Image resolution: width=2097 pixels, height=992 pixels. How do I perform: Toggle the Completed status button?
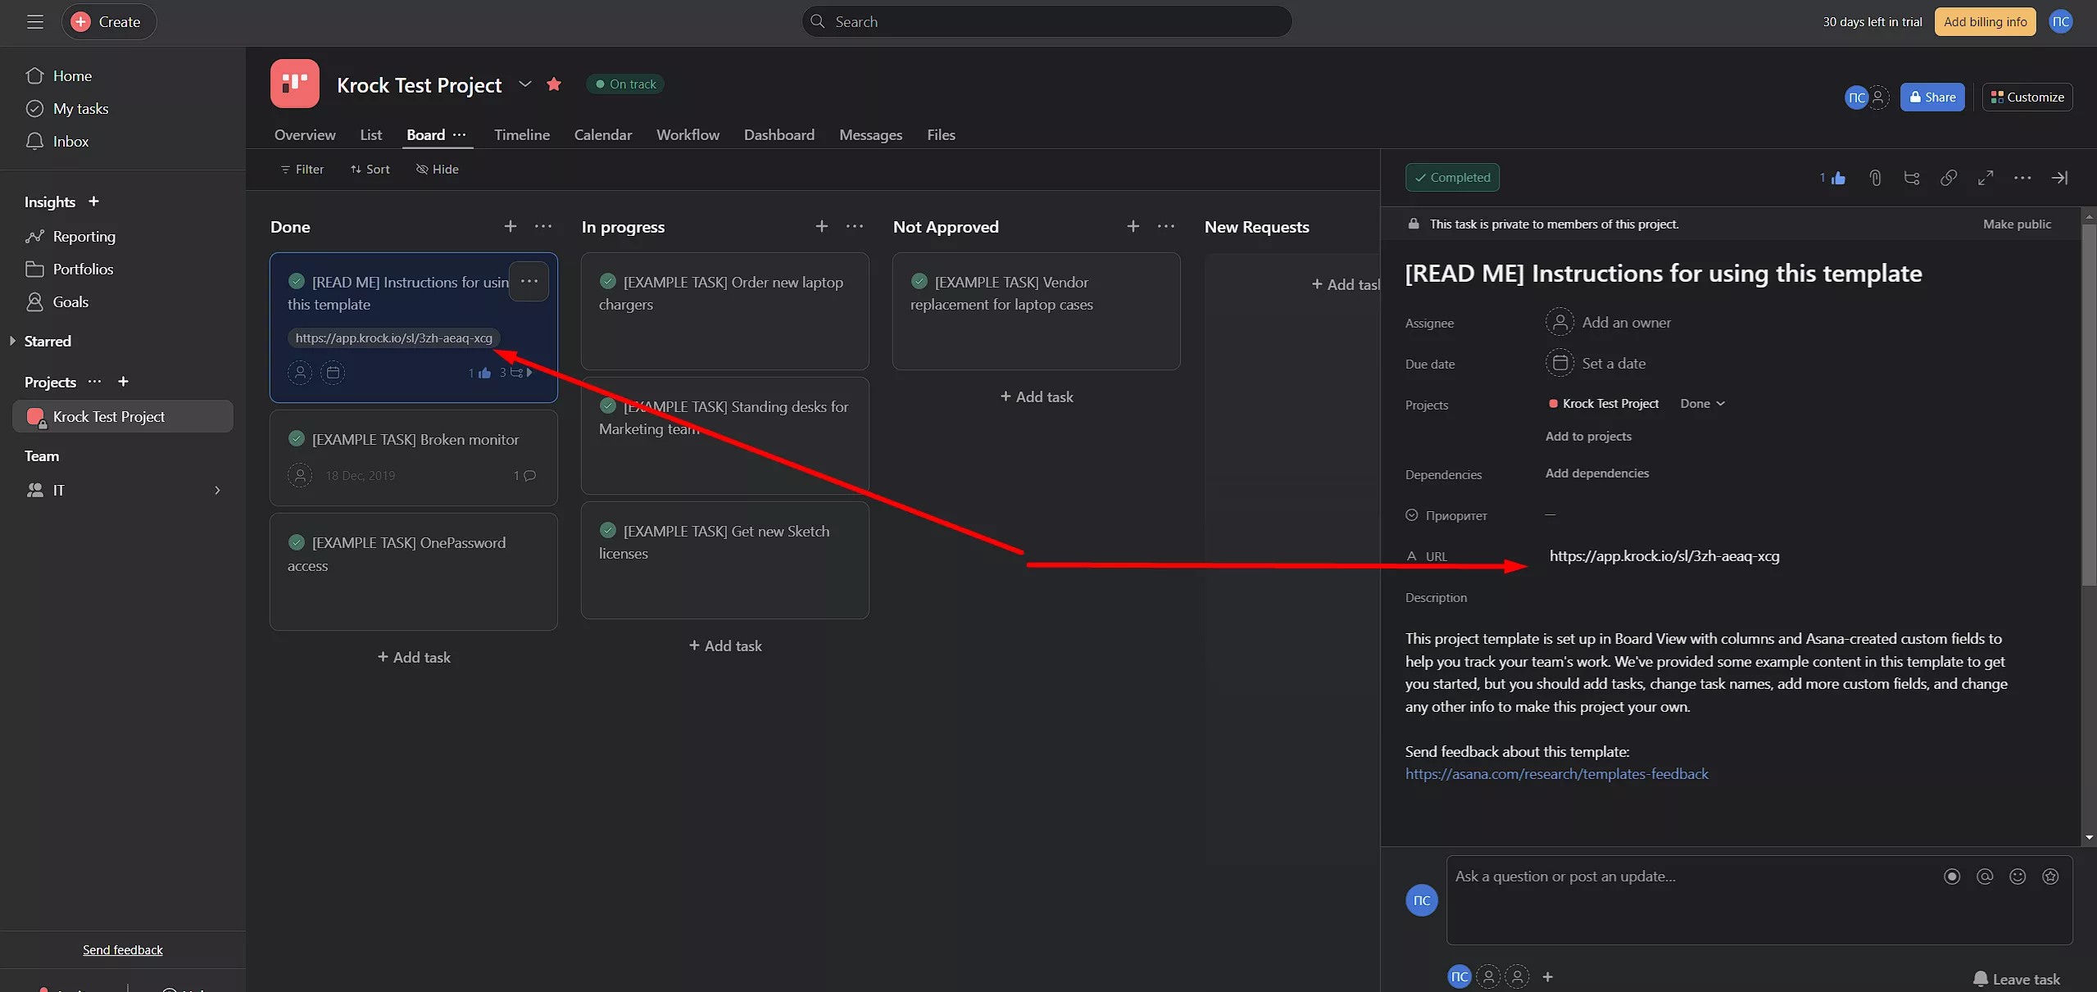[x=1452, y=178]
